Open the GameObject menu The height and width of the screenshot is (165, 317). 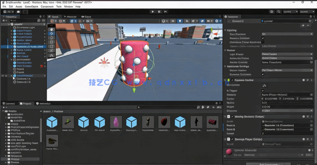31,7
